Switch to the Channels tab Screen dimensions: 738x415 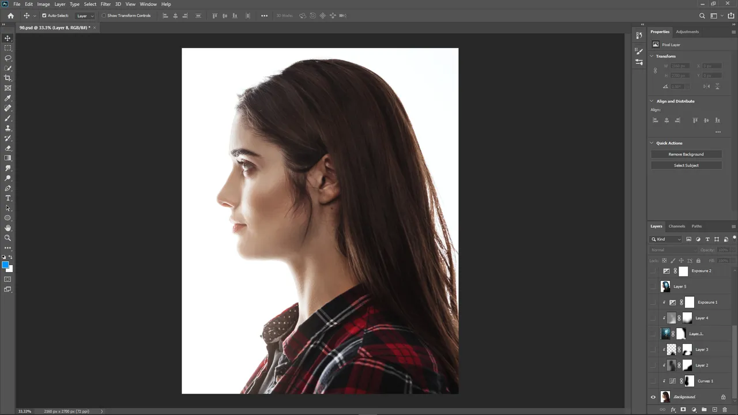click(677, 226)
